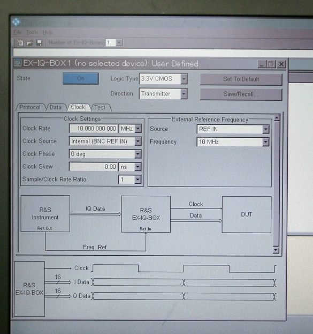This screenshot has width=313, height=334.
Task: Close the EX-IQ-BOX 1 window
Action: pos(281,64)
